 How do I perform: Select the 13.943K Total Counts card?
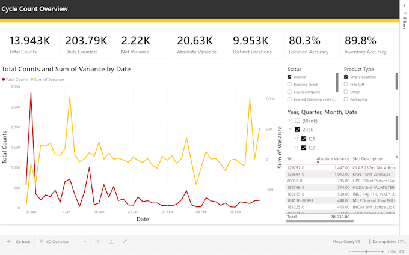[x=32, y=43]
